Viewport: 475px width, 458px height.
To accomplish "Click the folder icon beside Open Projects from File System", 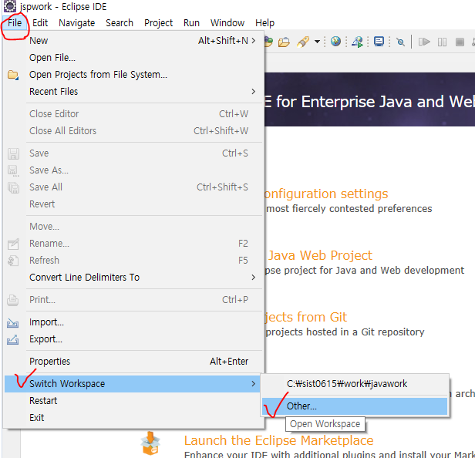I will click(12, 75).
